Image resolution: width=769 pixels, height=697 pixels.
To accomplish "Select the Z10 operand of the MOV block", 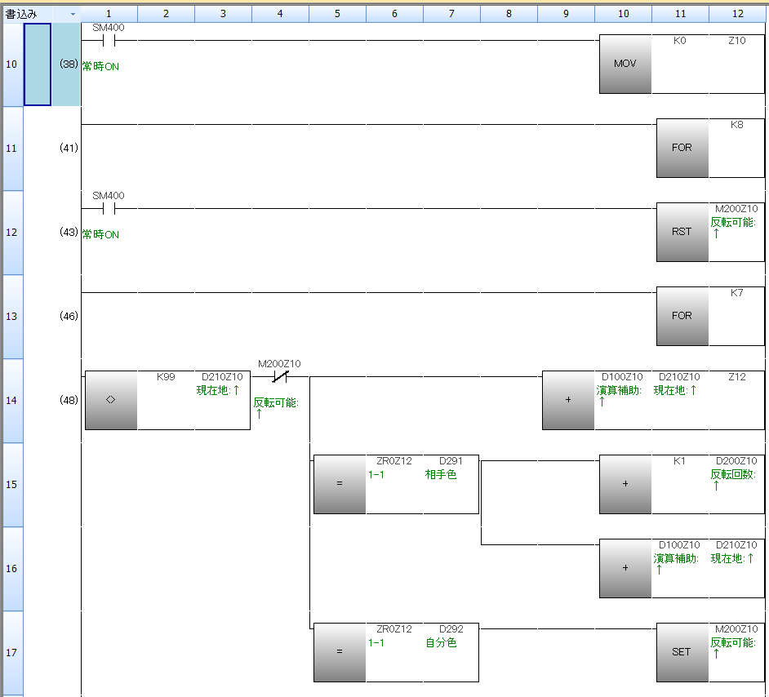I will (736, 40).
